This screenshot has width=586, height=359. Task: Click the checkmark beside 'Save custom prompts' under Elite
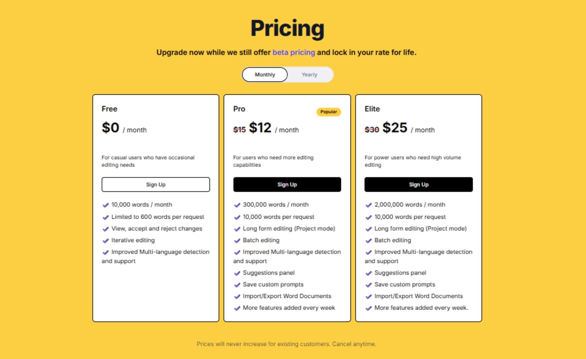tap(369, 284)
